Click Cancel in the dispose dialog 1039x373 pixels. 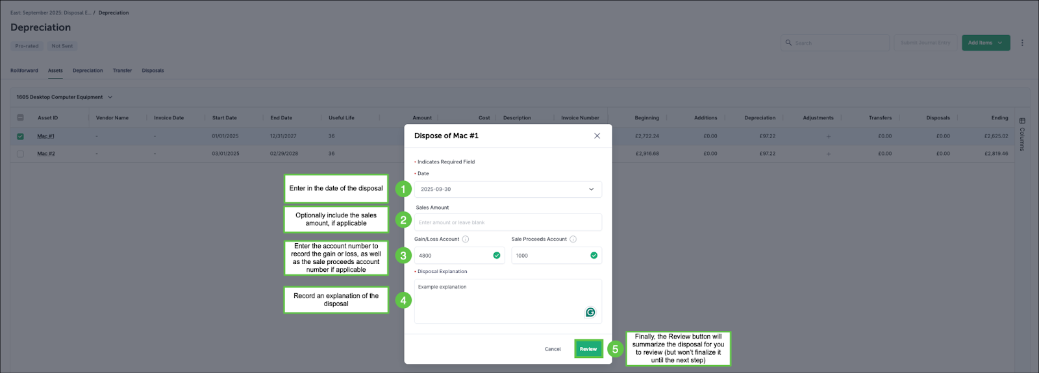click(x=553, y=349)
